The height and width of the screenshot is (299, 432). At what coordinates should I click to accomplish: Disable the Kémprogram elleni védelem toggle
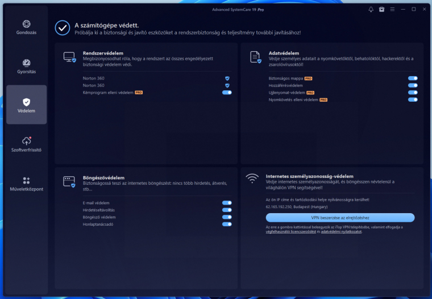[227, 92]
